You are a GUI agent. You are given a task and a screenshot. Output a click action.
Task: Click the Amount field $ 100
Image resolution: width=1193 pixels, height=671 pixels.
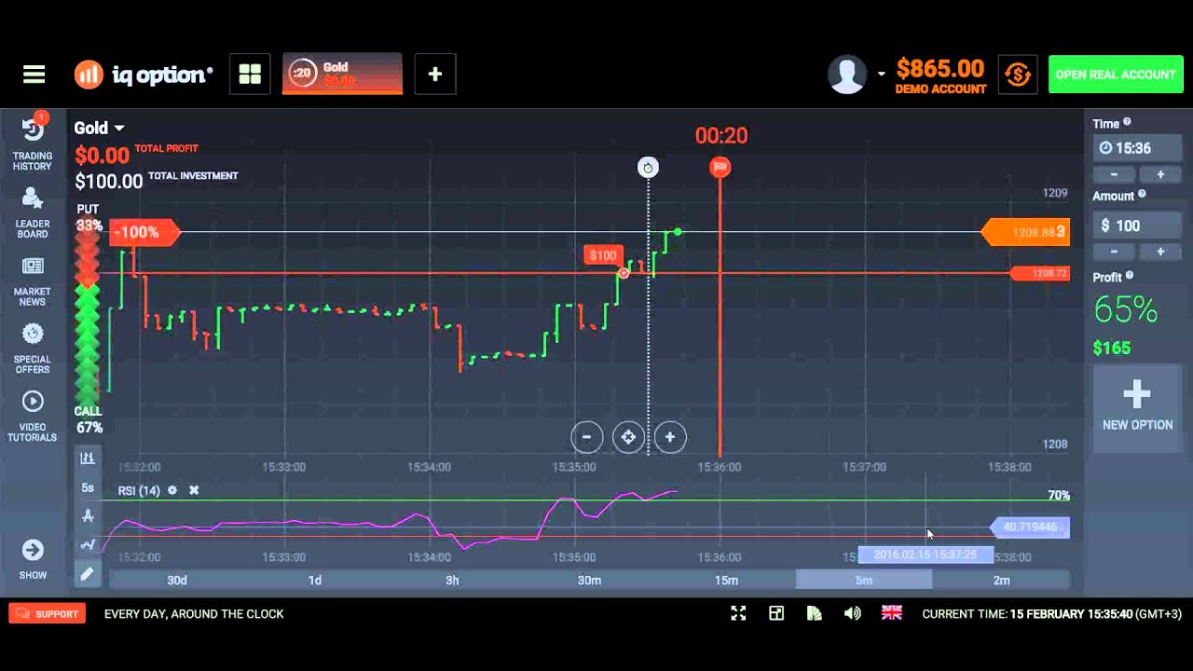[x=1137, y=226]
